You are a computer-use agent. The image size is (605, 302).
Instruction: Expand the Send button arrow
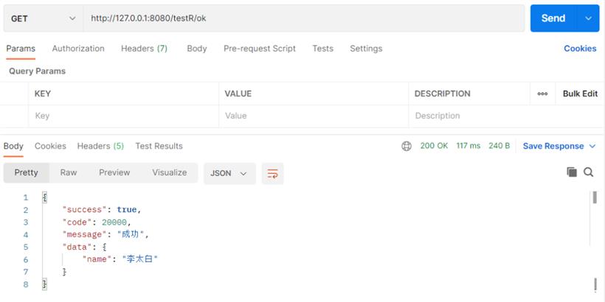tap(588, 18)
